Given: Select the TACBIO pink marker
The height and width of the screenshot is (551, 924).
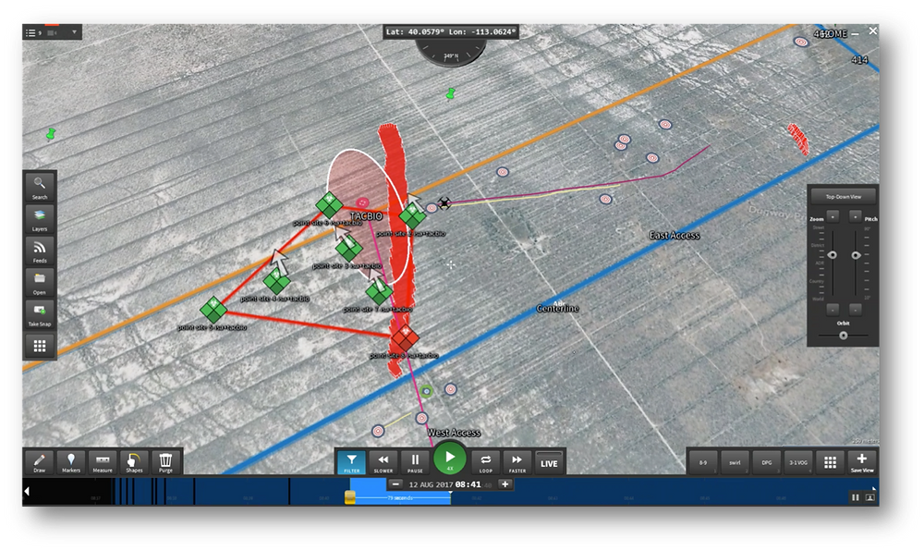Looking at the screenshot, I should coord(363,202).
